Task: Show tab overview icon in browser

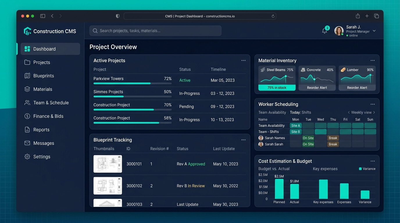Action: coord(376,16)
